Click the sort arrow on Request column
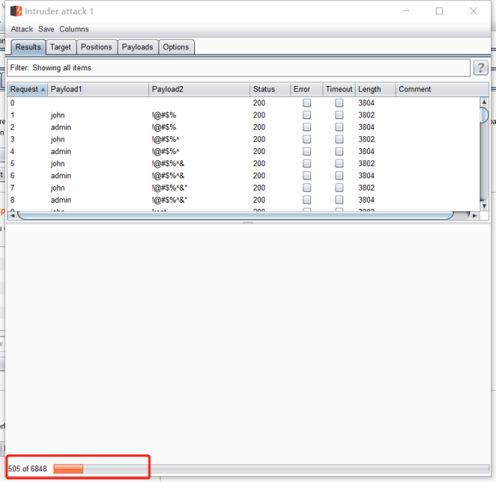The width and height of the screenshot is (496, 482). click(x=43, y=90)
